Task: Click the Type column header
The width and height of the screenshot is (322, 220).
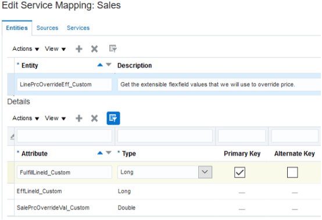Action: tap(129, 154)
